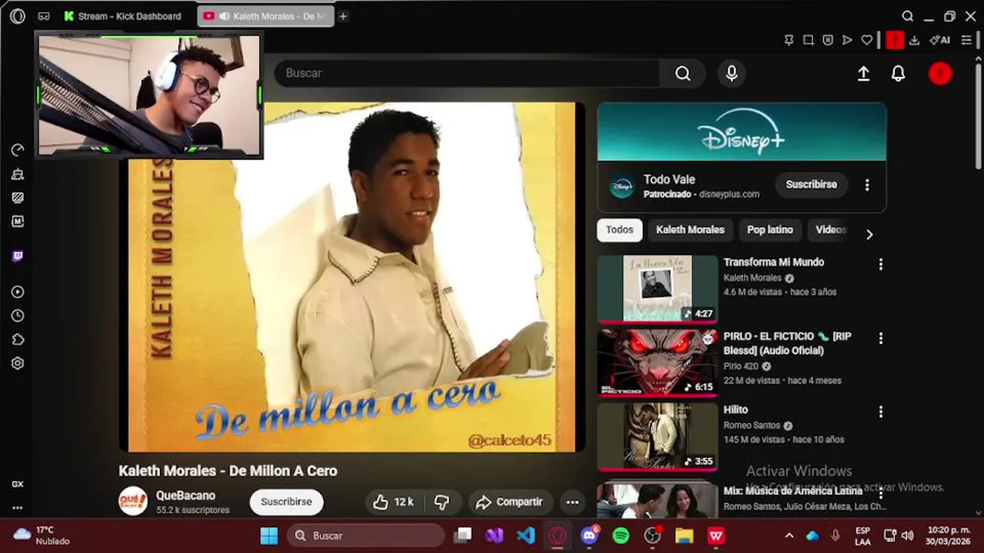Click the pin icon in Opera toolbar

(789, 40)
